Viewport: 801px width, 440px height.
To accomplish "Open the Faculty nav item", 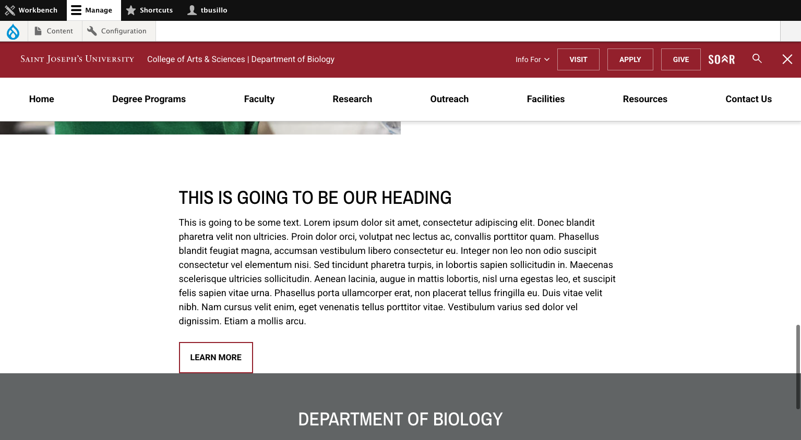I will (259, 99).
